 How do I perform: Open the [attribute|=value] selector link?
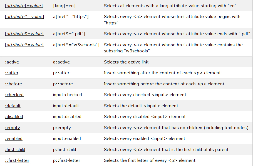[x=24, y=6]
